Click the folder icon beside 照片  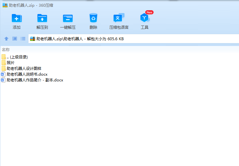click(x=4, y=63)
